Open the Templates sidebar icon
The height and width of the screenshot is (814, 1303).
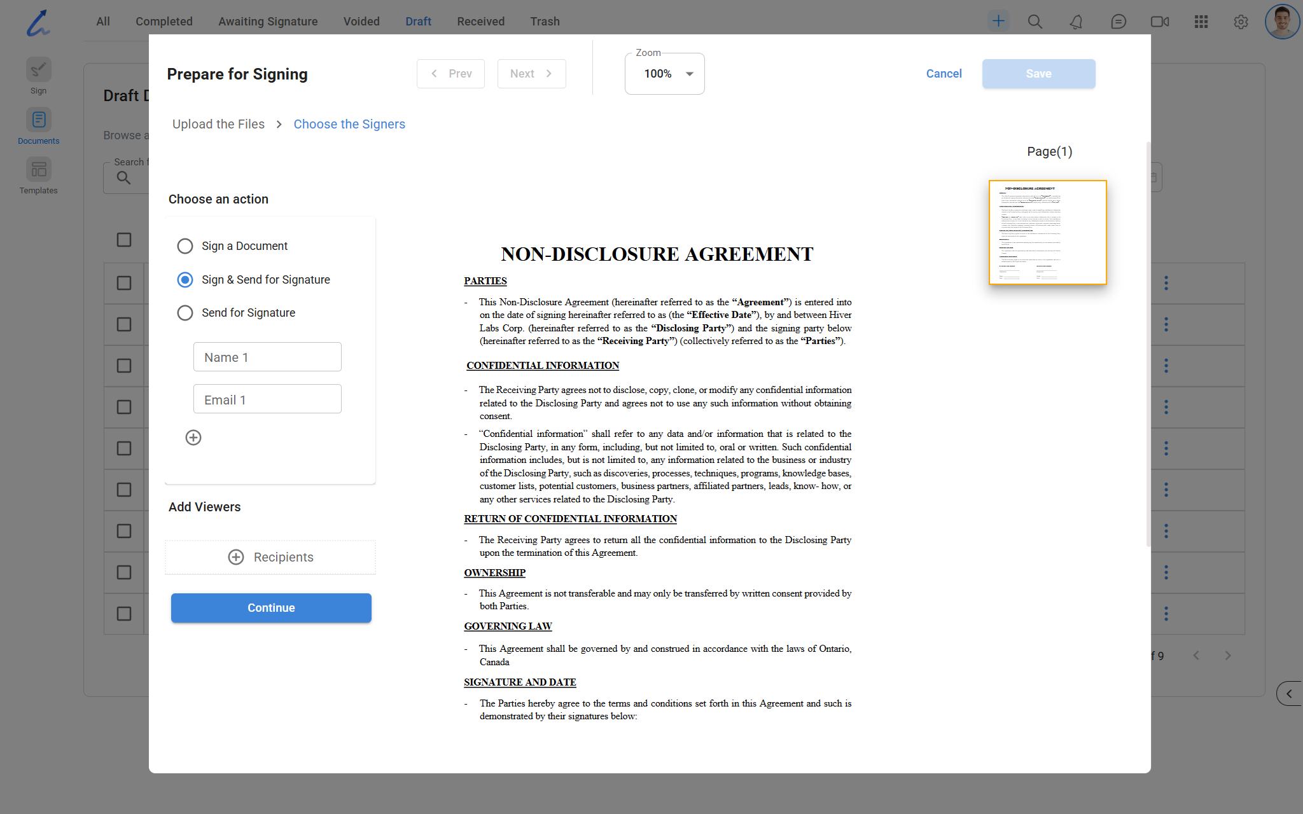(x=38, y=170)
